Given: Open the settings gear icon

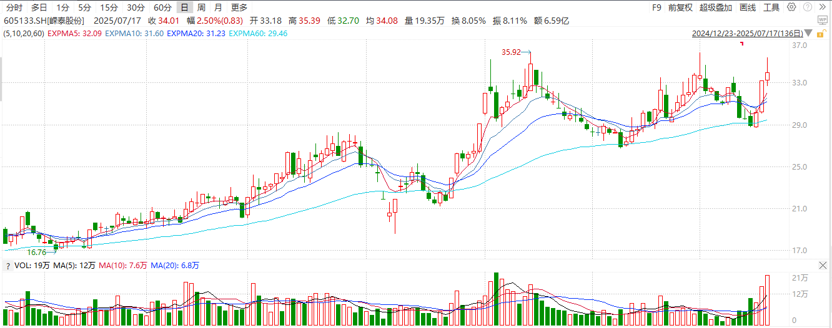Looking at the screenshot, I should point(791,7).
